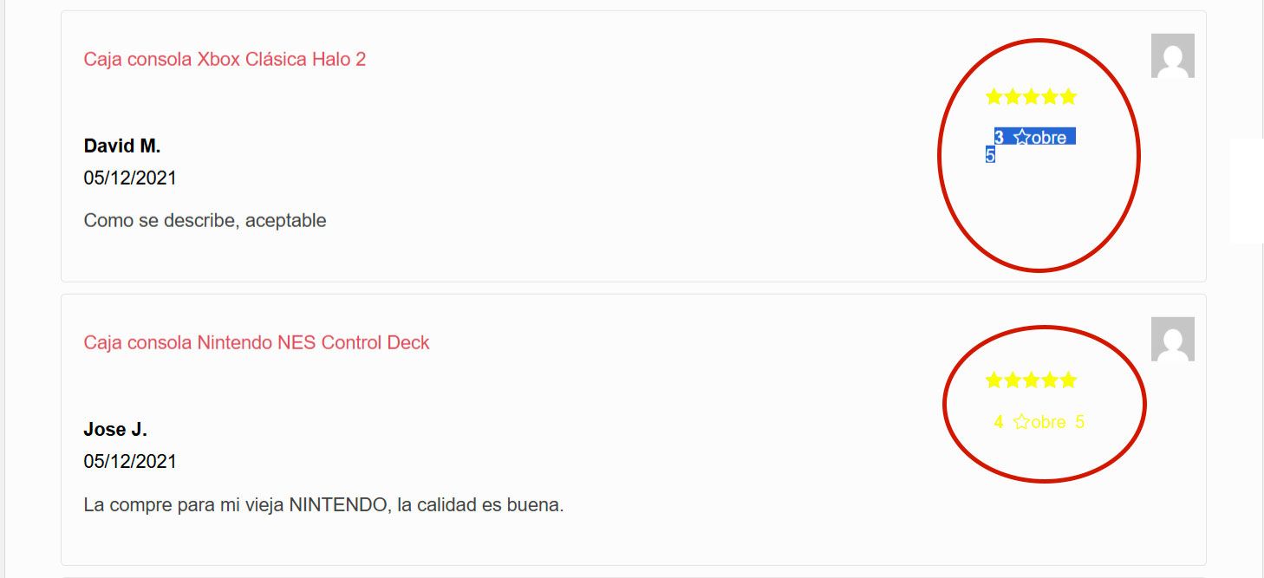Open the Caja consola Nintendo NES Control Deck link
Image resolution: width=1264 pixels, height=578 pixels.
point(257,342)
